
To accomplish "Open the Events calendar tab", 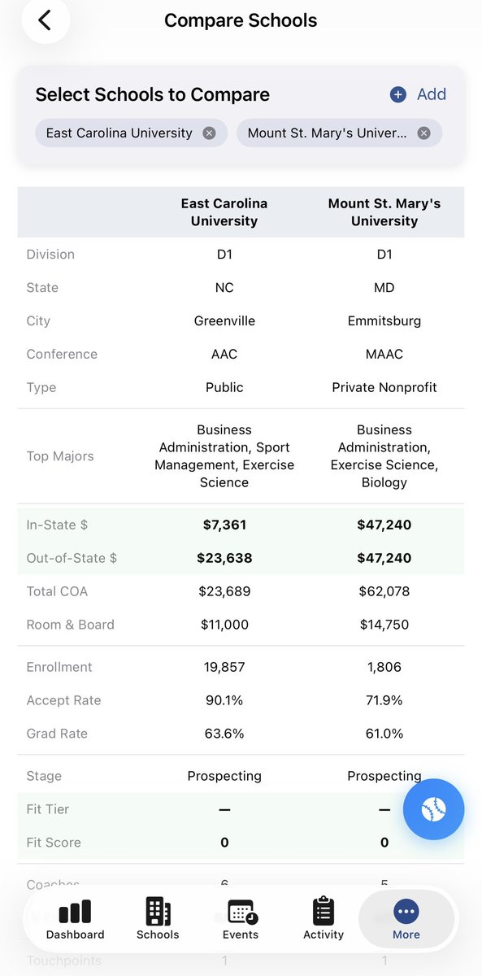I will pos(241,918).
